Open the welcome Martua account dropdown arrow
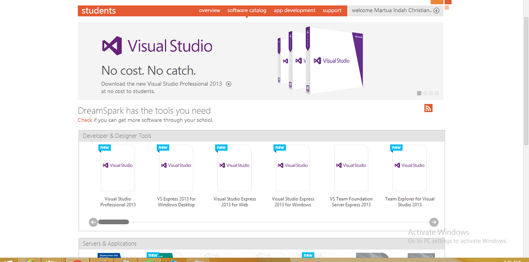The height and width of the screenshot is (262, 529). pyautogui.click(x=436, y=11)
